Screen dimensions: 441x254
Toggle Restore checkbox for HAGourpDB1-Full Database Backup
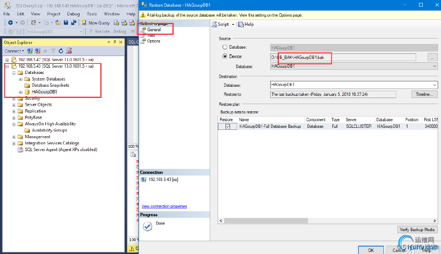tap(228, 127)
